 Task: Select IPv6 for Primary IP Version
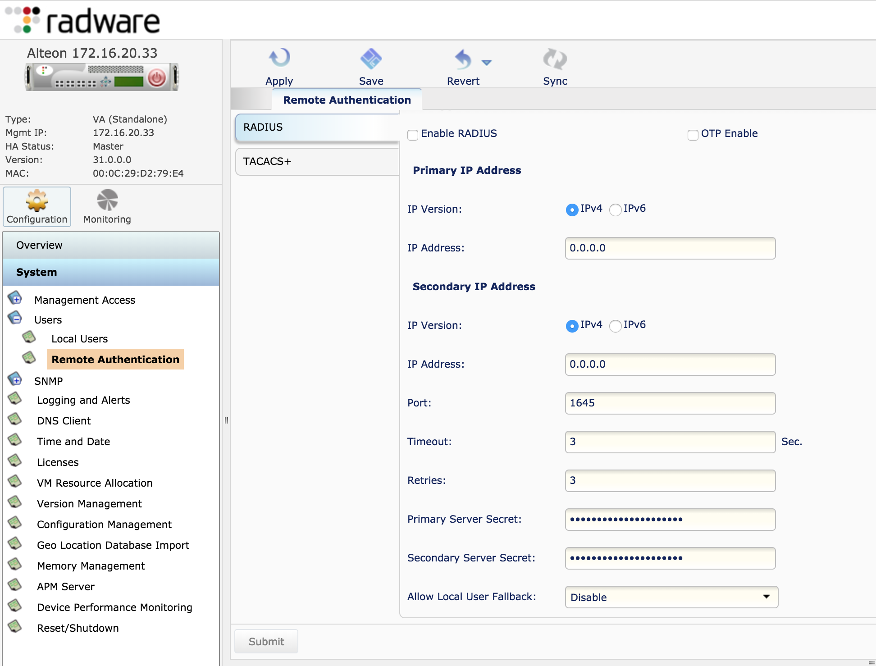click(x=615, y=210)
